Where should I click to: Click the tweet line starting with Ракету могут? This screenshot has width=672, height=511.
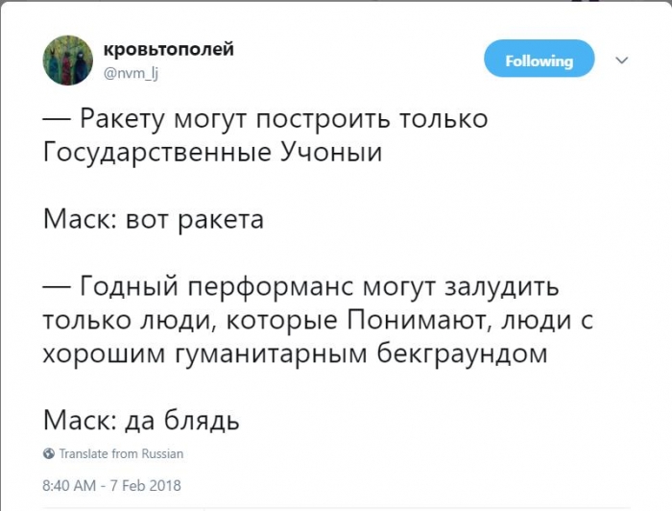(265, 119)
